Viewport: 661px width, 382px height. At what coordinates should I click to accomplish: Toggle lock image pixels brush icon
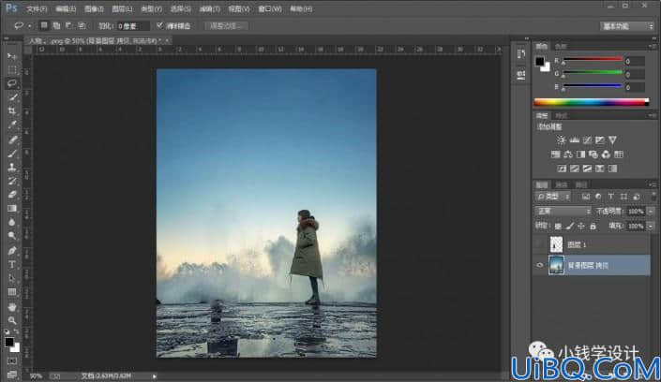click(x=570, y=227)
